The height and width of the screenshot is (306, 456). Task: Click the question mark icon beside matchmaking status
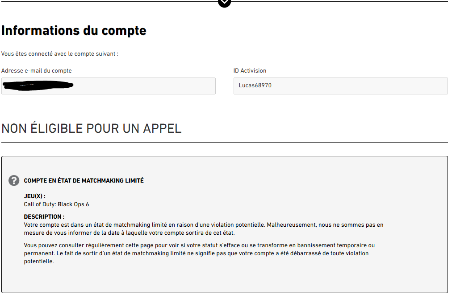pos(14,180)
